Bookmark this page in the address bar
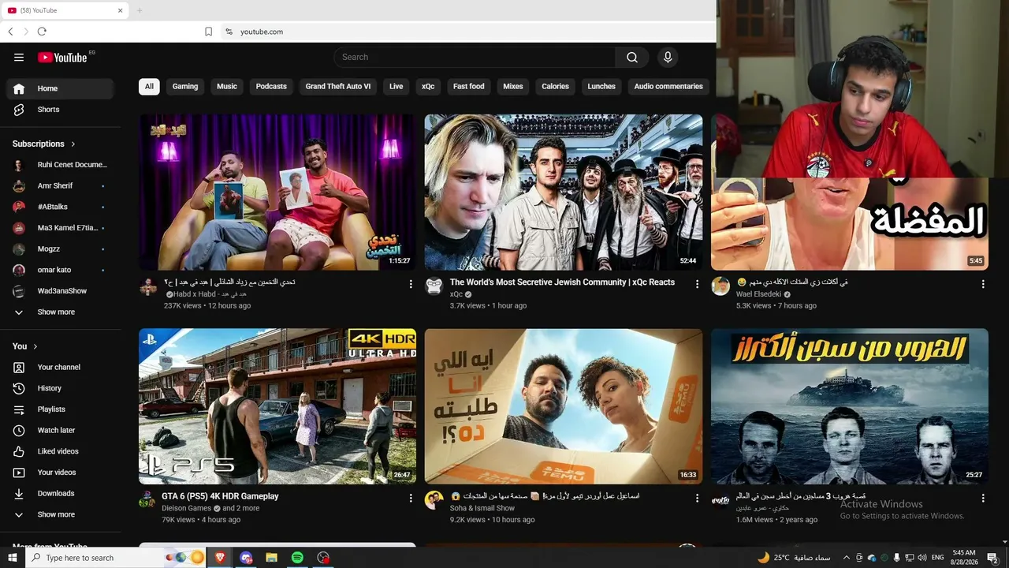 click(x=208, y=32)
